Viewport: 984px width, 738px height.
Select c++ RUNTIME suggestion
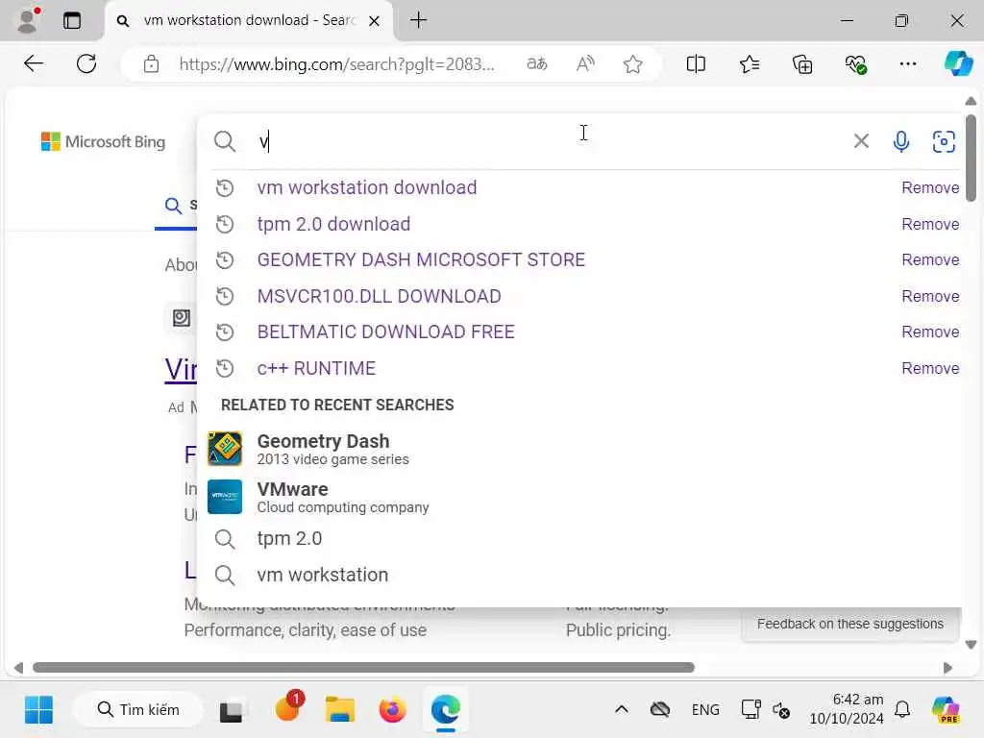click(316, 368)
